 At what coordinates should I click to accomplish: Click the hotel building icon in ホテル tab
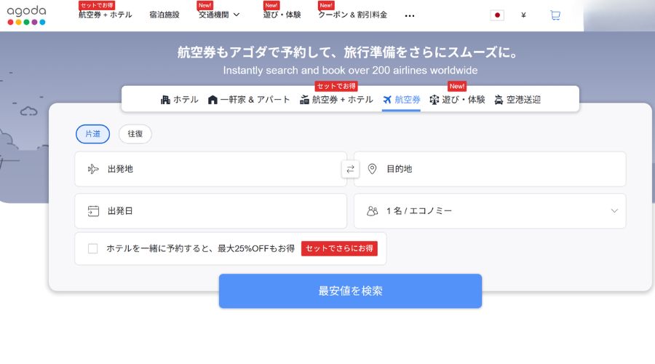165,100
